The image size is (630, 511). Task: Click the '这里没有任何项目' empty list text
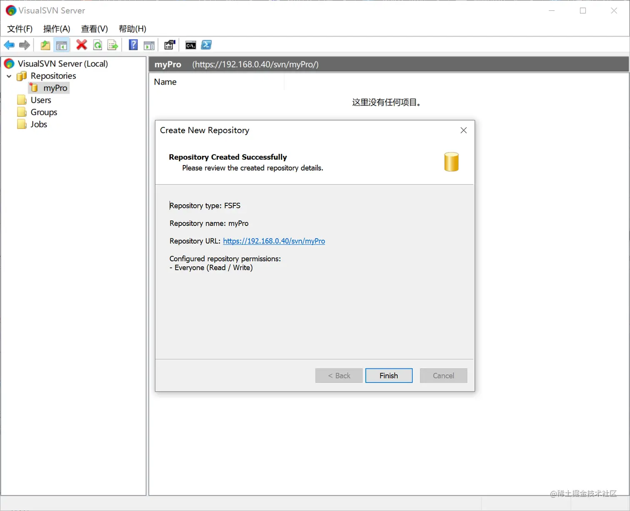coord(386,102)
